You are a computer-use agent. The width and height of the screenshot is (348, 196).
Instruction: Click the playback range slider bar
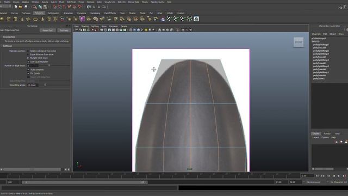point(85,182)
